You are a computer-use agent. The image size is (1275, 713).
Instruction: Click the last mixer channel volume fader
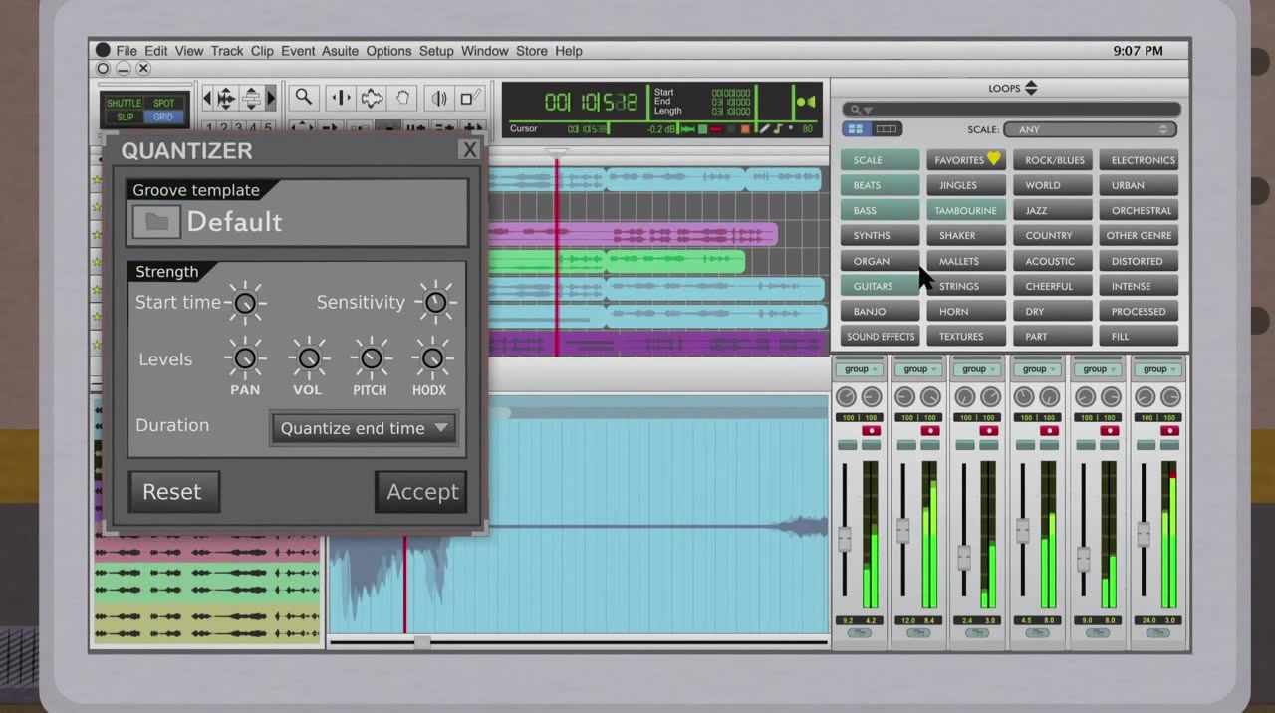pos(1144,535)
